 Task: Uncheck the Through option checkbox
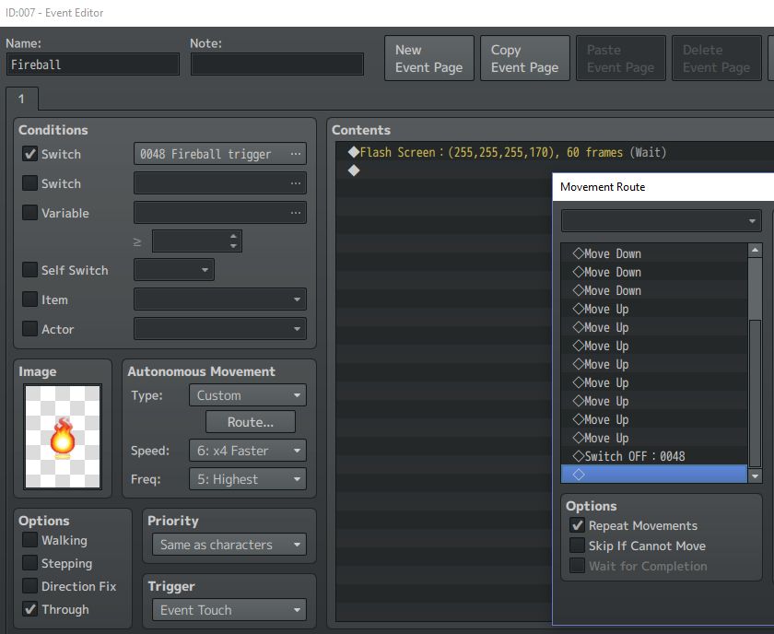point(30,609)
